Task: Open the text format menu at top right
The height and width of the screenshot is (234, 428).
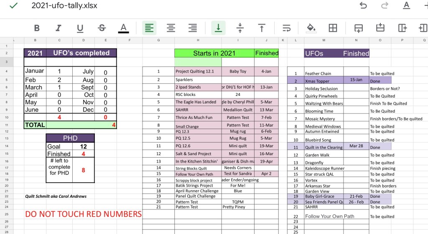Action: point(406,5)
